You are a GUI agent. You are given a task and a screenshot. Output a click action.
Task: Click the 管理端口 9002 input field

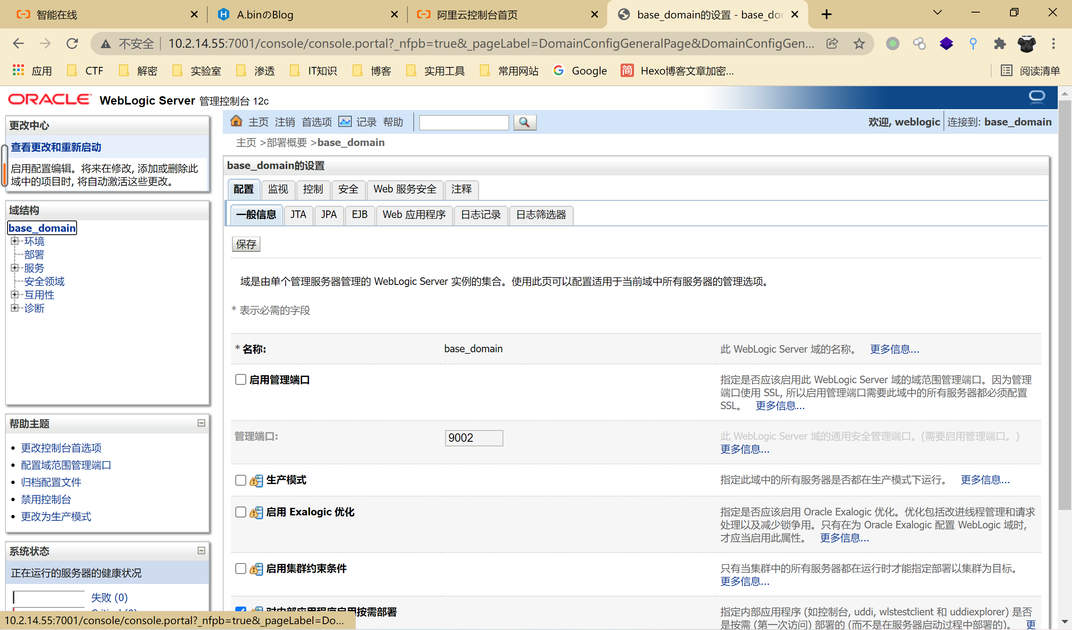click(474, 438)
